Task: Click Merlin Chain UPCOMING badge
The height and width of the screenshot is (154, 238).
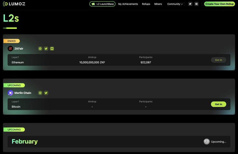Action: point(14,85)
